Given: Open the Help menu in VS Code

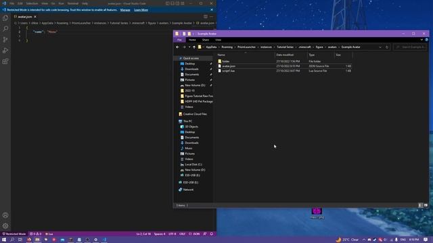Looking at the screenshot, I should [x=85, y=3].
